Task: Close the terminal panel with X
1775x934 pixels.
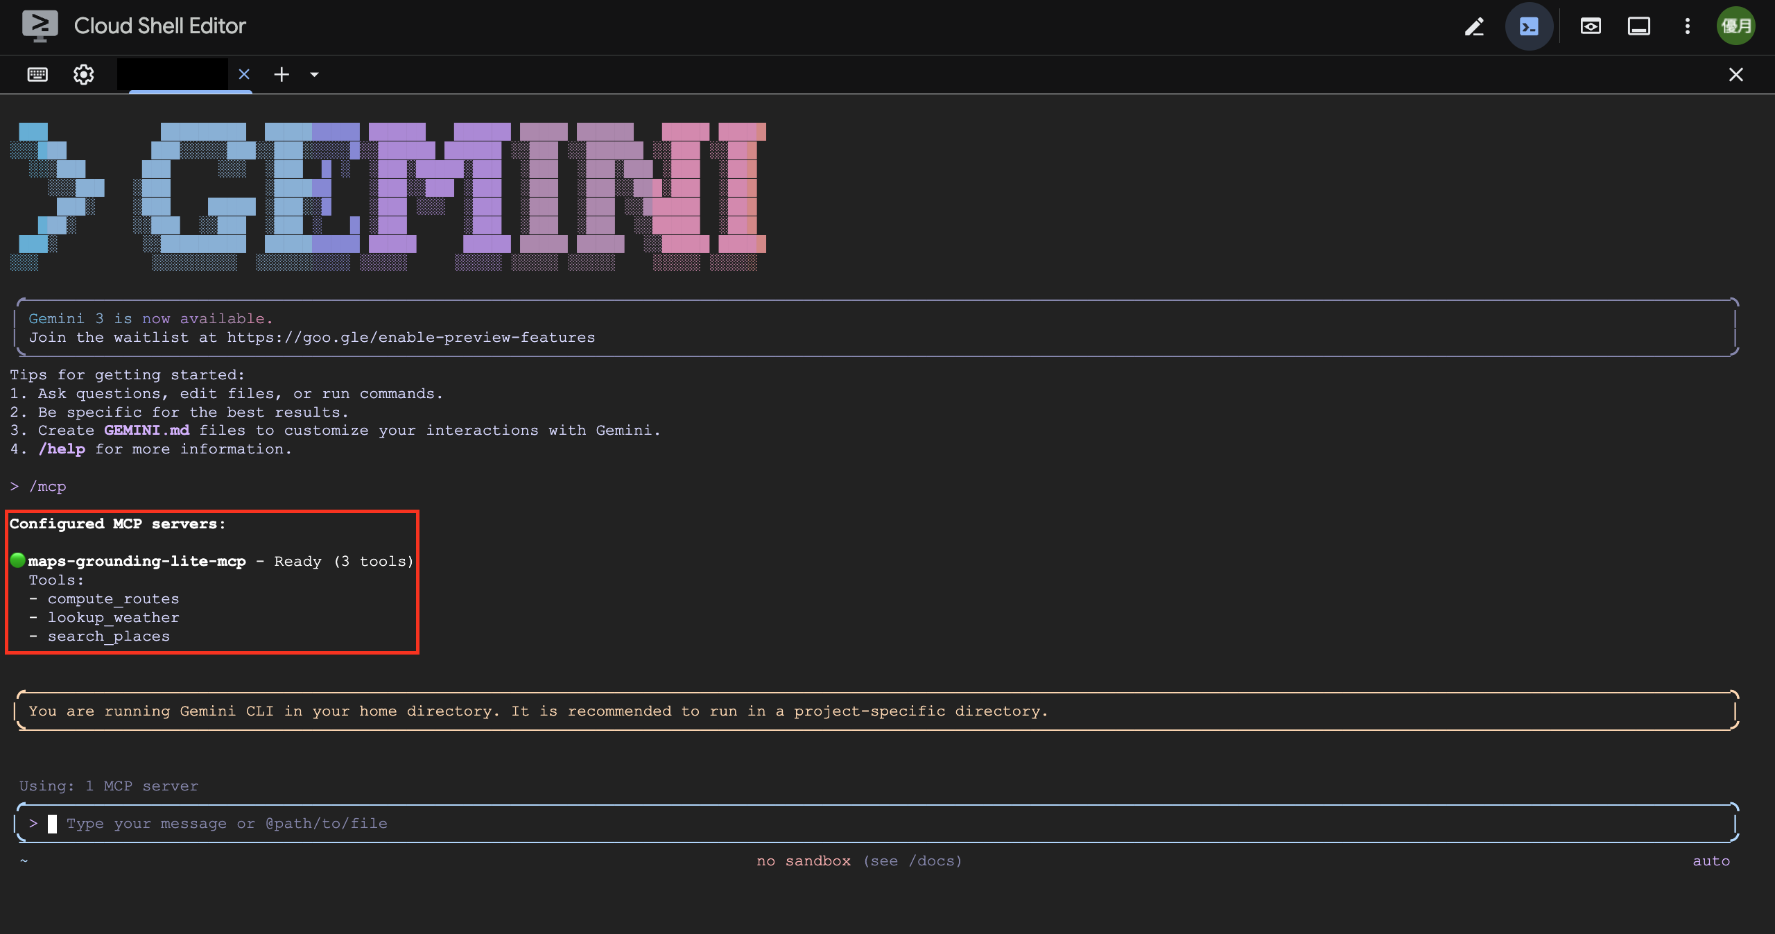Action: click(1735, 74)
